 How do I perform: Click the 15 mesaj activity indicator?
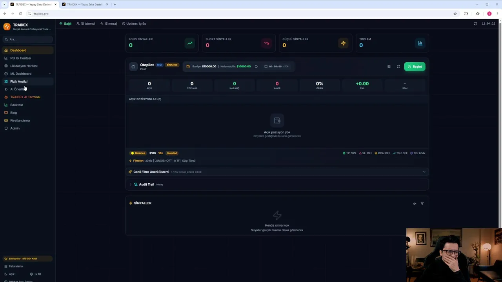click(109, 23)
